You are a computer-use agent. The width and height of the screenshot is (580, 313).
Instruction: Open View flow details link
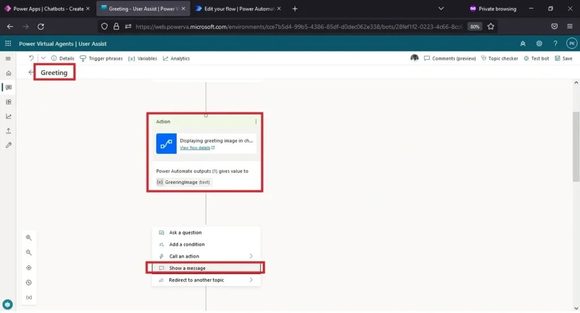tap(197, 147)
